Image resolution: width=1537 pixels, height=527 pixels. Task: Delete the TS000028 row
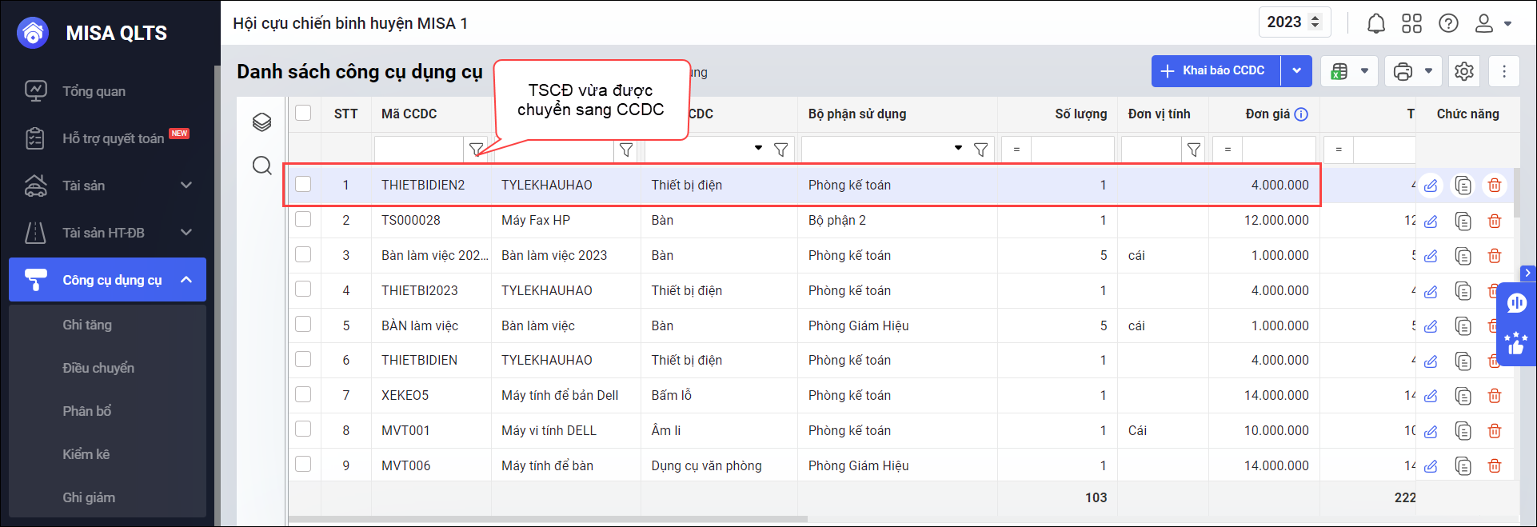click(1494, 222)
